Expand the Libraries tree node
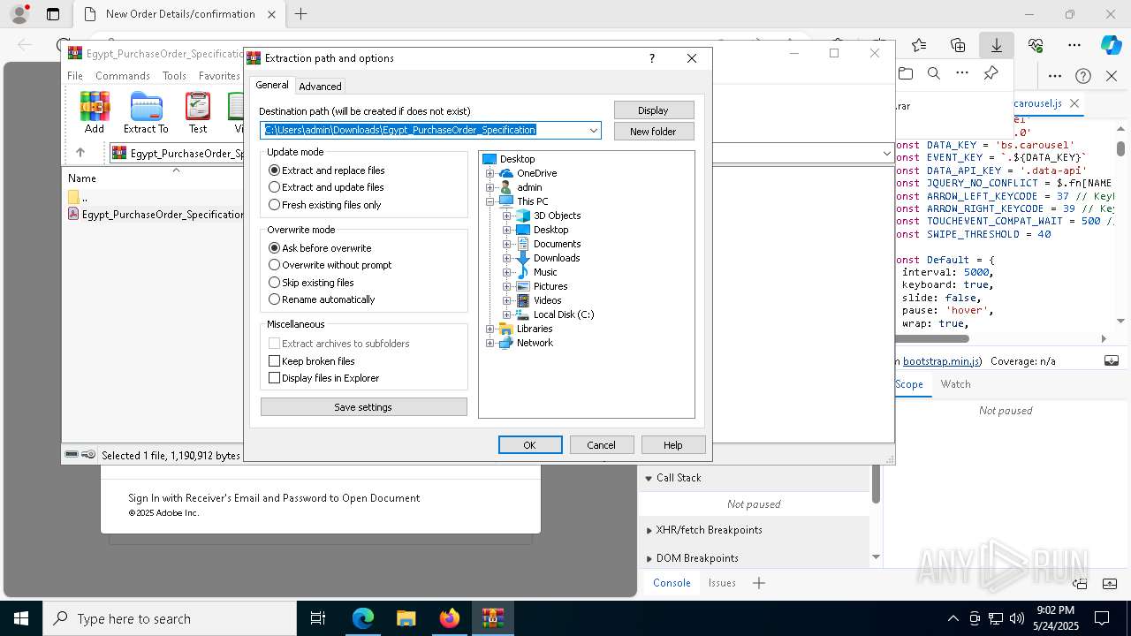The height and width of the screenshot is (636, 1131). 490,329
